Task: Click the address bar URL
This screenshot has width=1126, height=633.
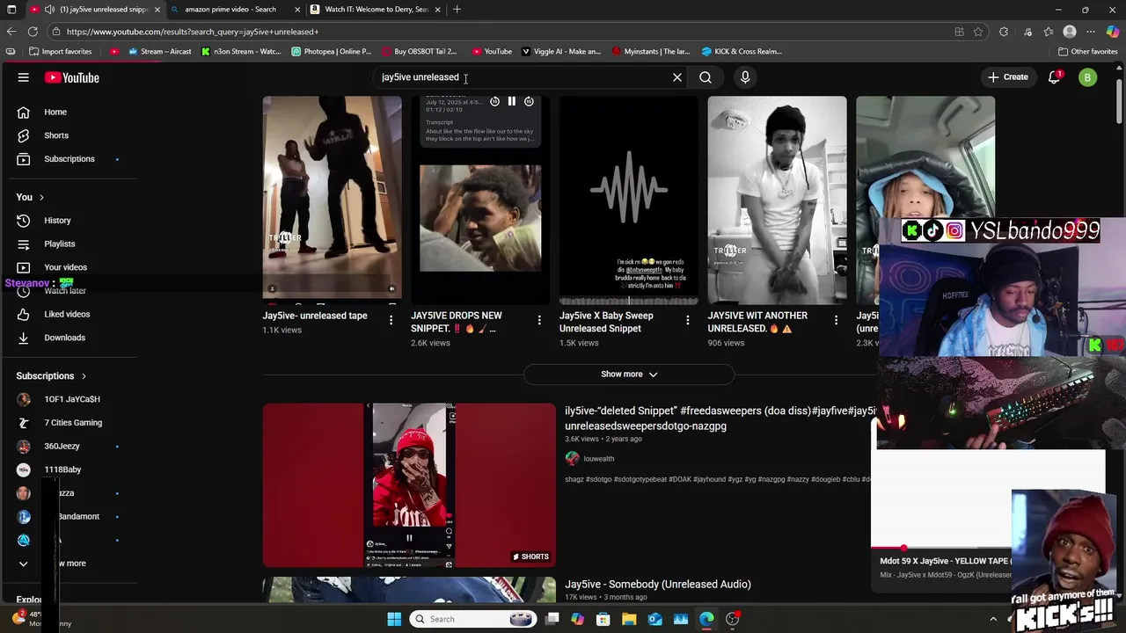Action: click(x=193, y=32)
